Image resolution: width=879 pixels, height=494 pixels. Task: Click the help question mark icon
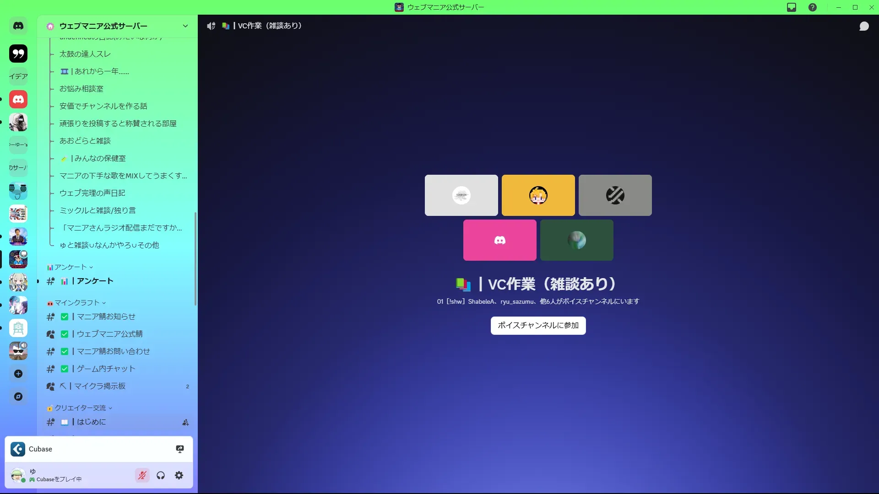[x=813, y=7]
